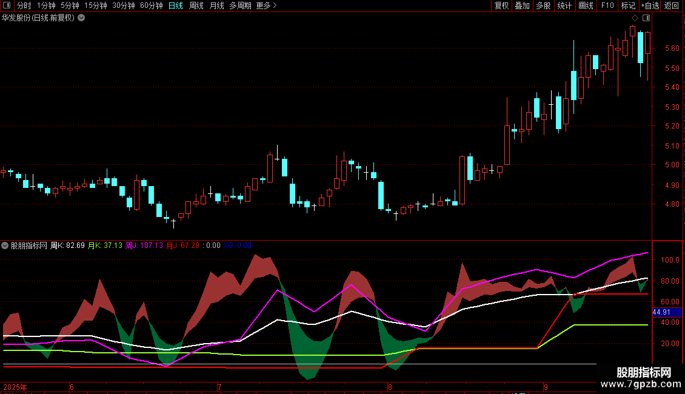
Task: Click the 标记 mark button
Action: [628, 6]
